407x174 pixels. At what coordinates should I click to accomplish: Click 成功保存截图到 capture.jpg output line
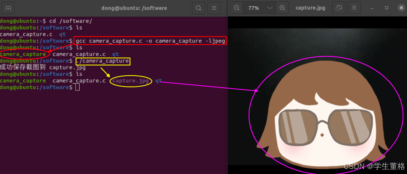43,67
